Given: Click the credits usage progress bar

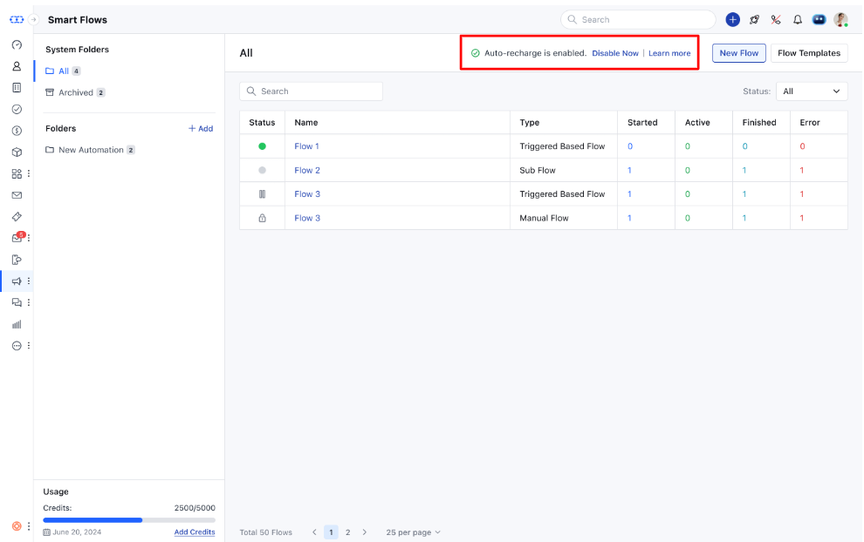Looking at the screenshot, I should [x=129, y=520].
